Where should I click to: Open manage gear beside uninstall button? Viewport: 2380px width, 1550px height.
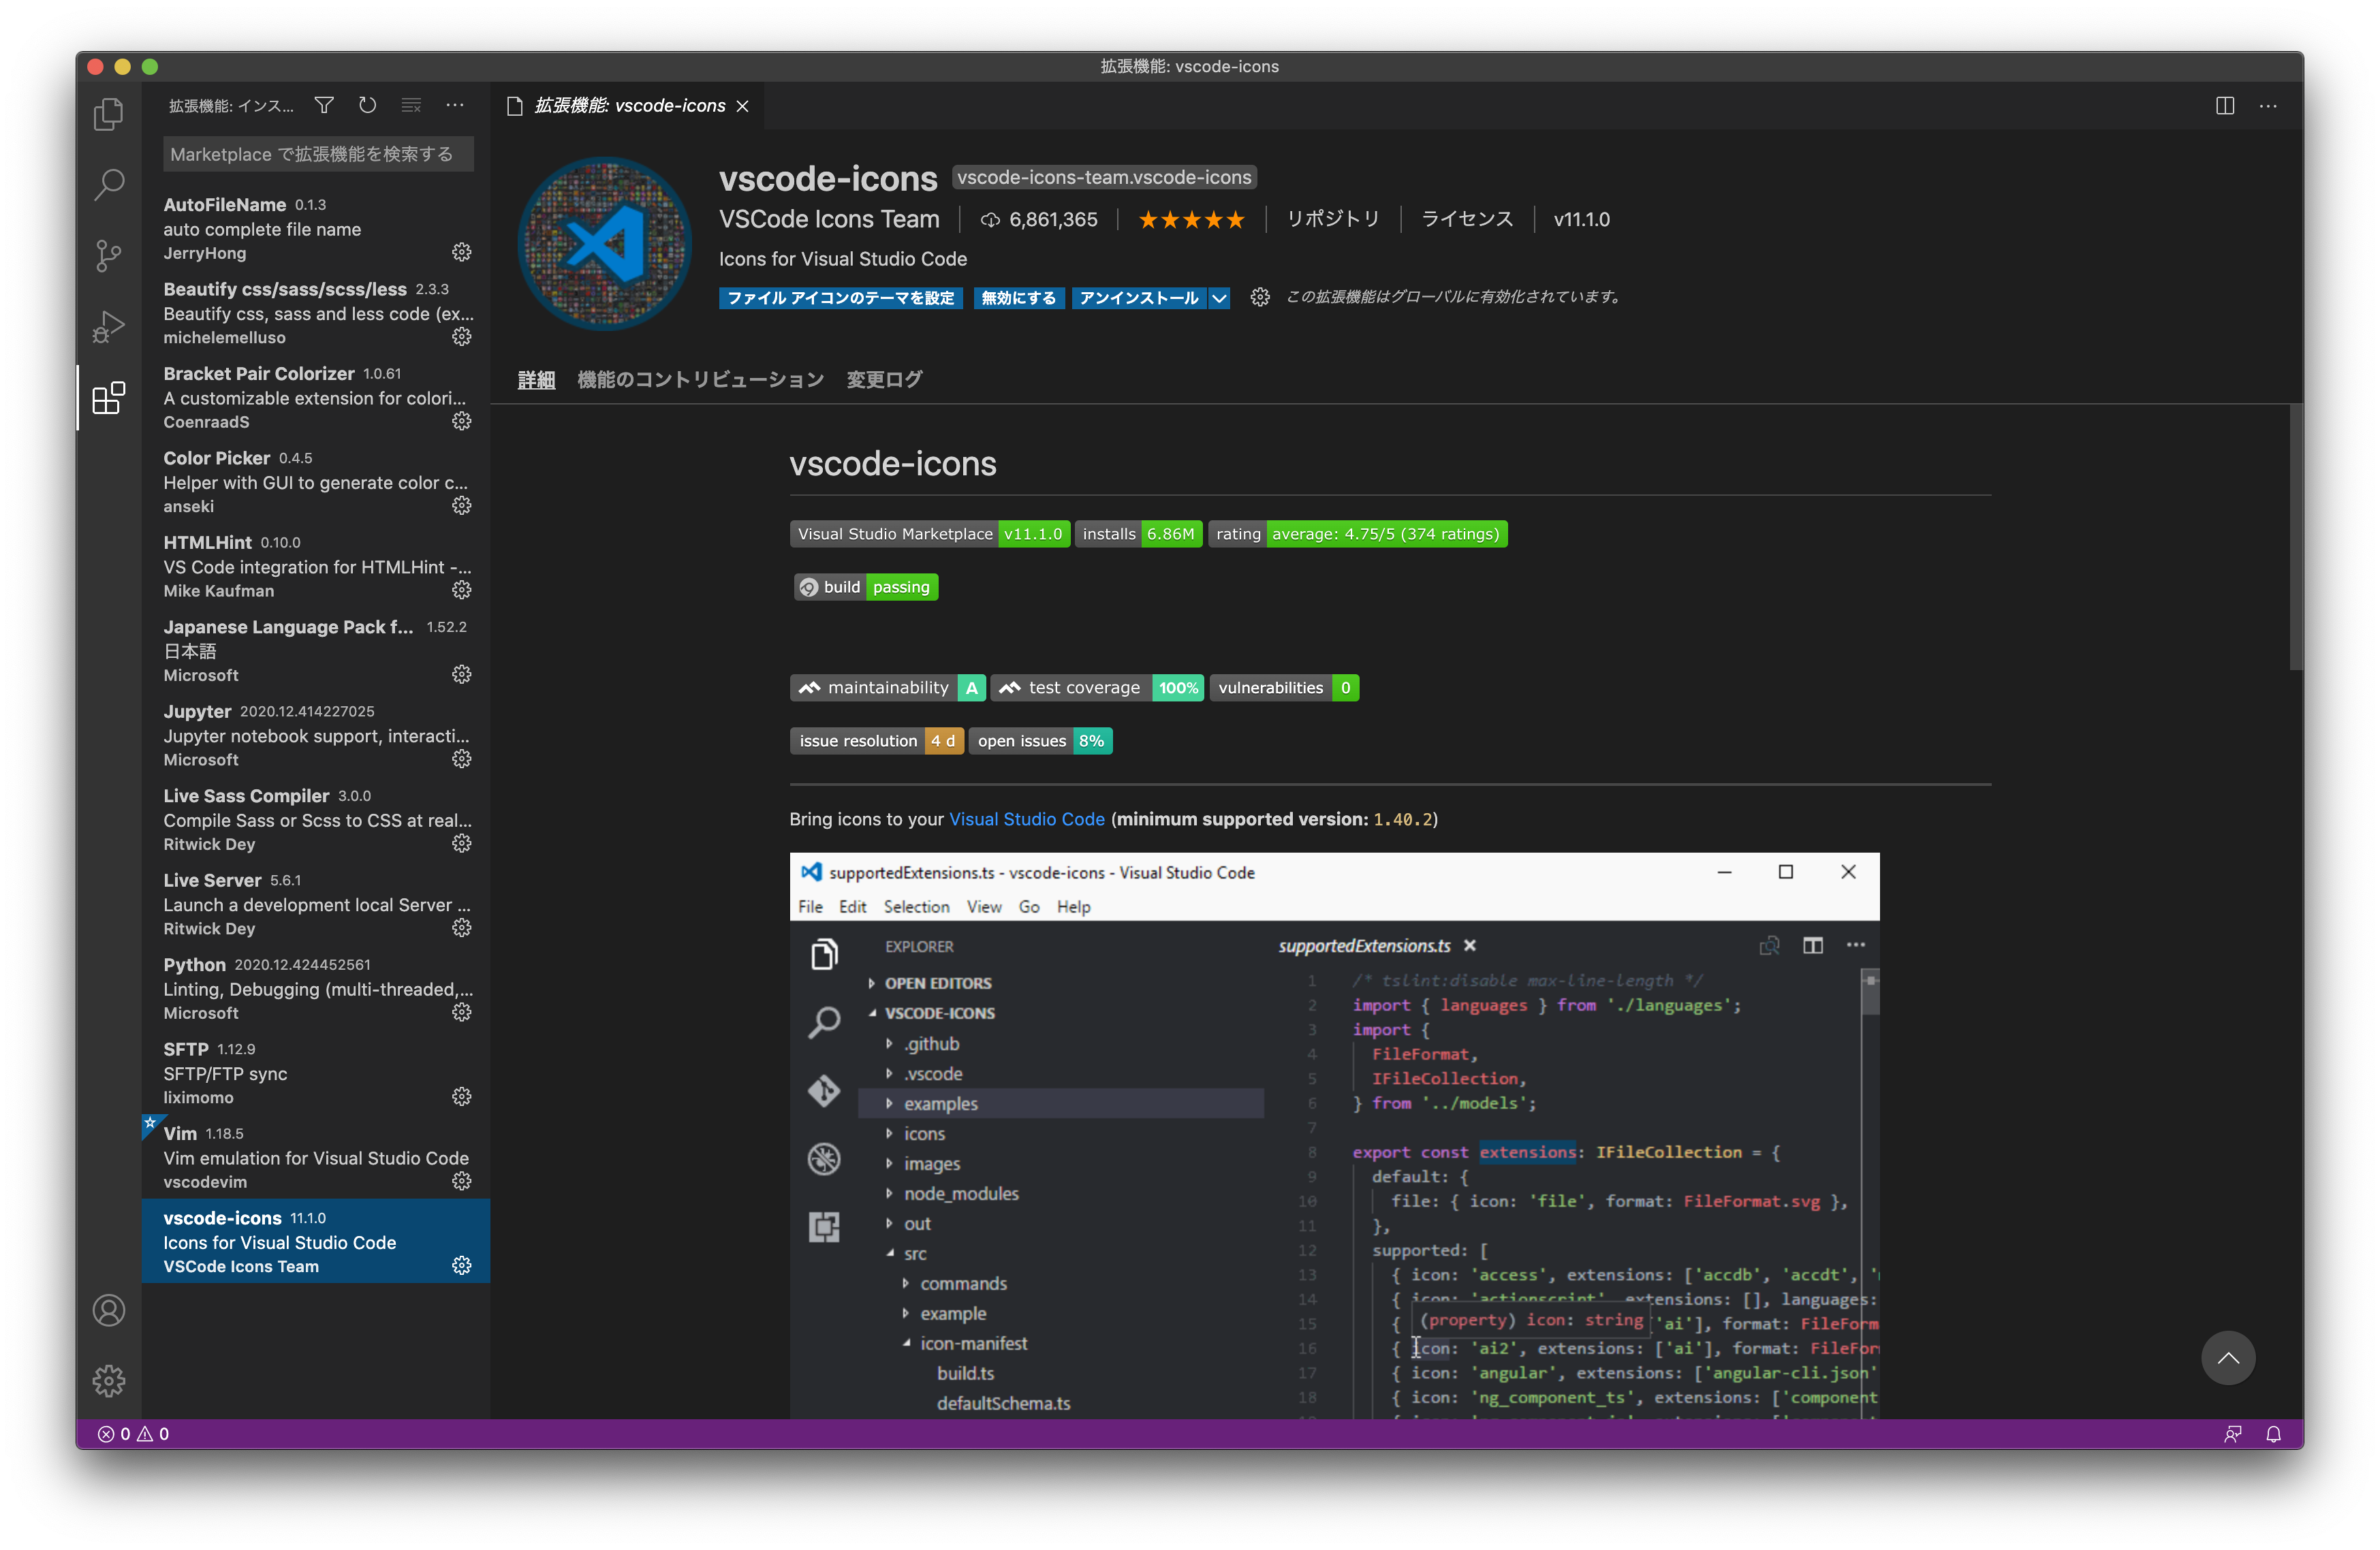(x=1260, y=297)
